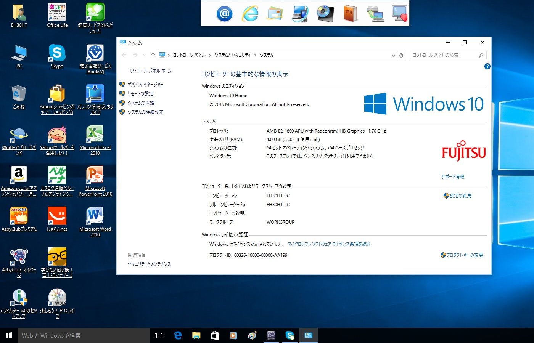Open Task View on the taskbar
This screenshot has height=343, width=534.
click(x=159, y=335)
